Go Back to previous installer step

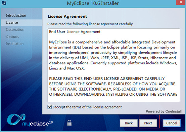(129, 123)
